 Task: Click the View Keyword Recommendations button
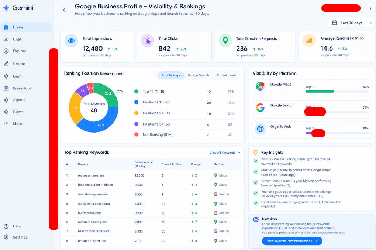[x=292, y=241]
